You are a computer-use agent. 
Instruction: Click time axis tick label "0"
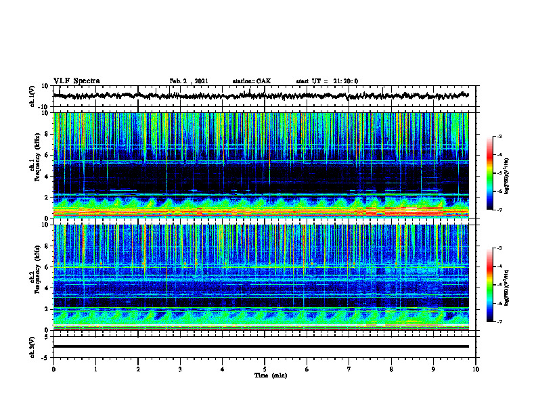[x=53, y=369]
